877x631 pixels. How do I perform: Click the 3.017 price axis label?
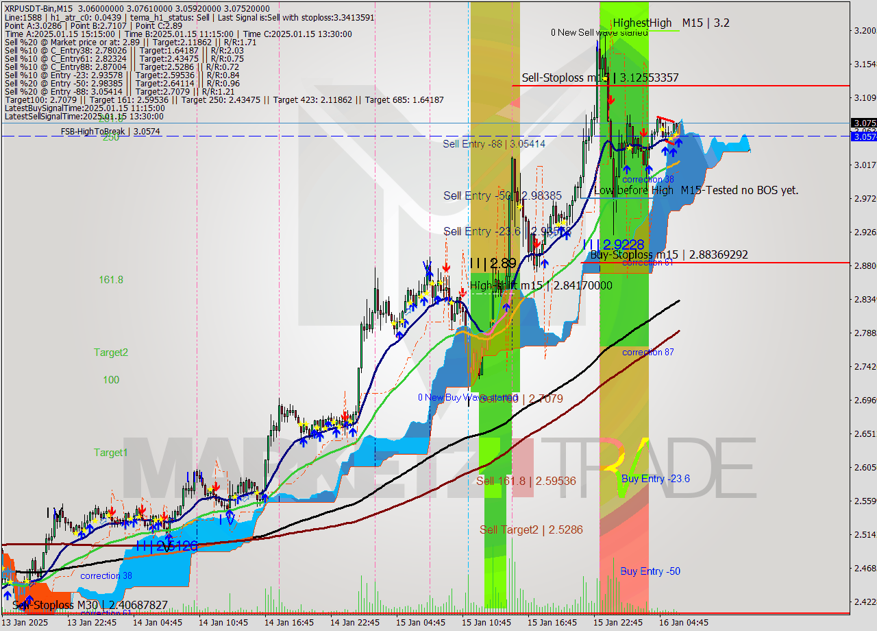tap(864, 165)
